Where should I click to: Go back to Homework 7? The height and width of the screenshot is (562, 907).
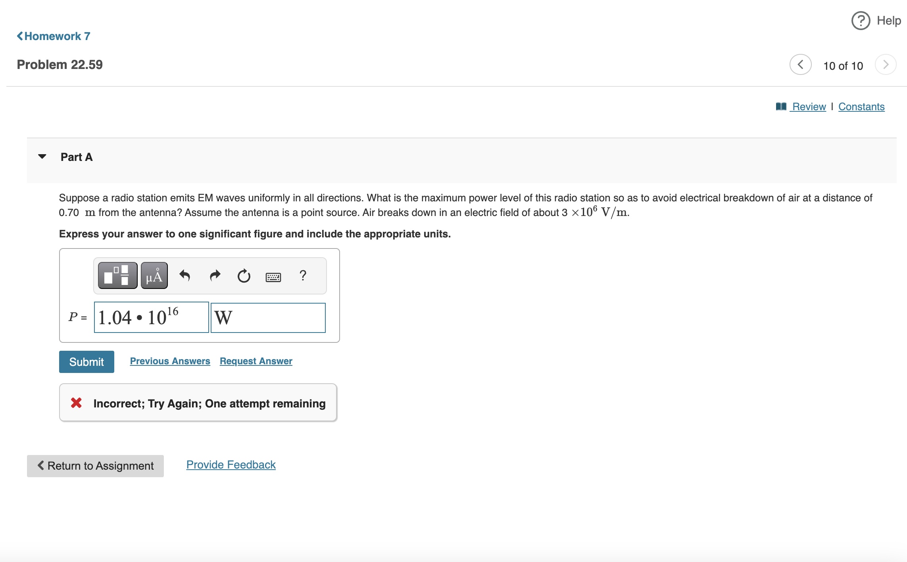[x=54, y=36]
